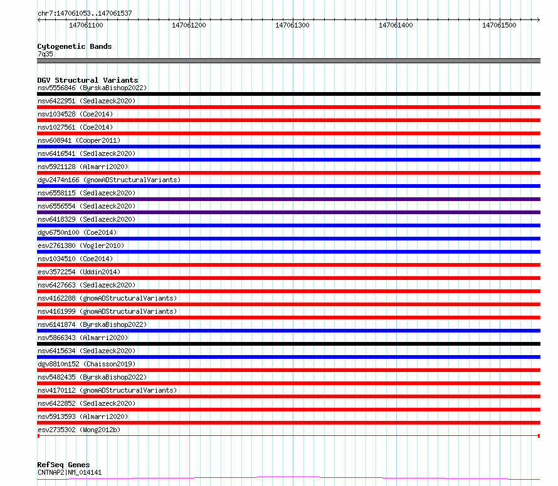This screenshot has width=558, height=486.
Task: Click nsv6141874 (ByrskaBishop2022) label
Action: click(x=92, y=324)
